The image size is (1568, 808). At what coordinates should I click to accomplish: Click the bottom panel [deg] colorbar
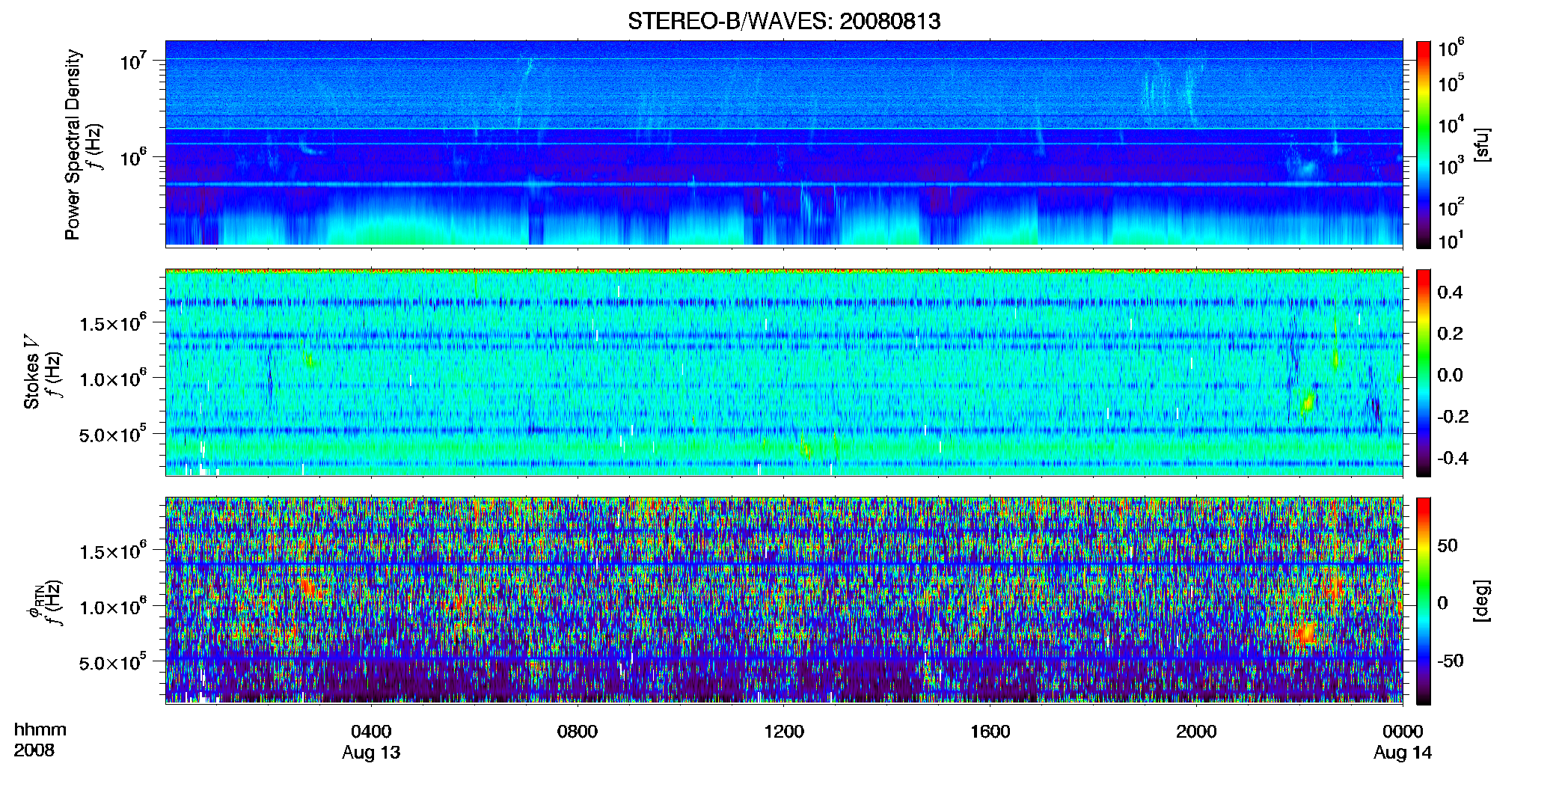1424,601
